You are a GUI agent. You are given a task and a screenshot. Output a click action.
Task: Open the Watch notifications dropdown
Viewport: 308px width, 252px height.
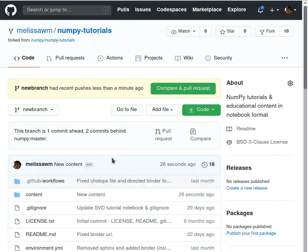184,31
